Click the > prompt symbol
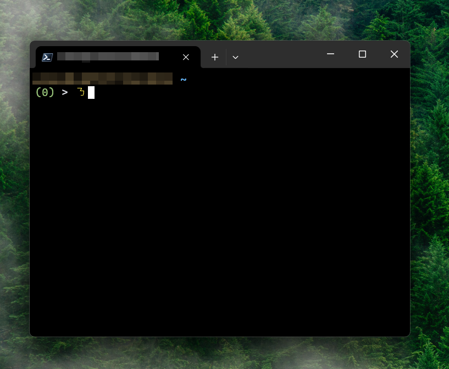 [x=65, y=92]
